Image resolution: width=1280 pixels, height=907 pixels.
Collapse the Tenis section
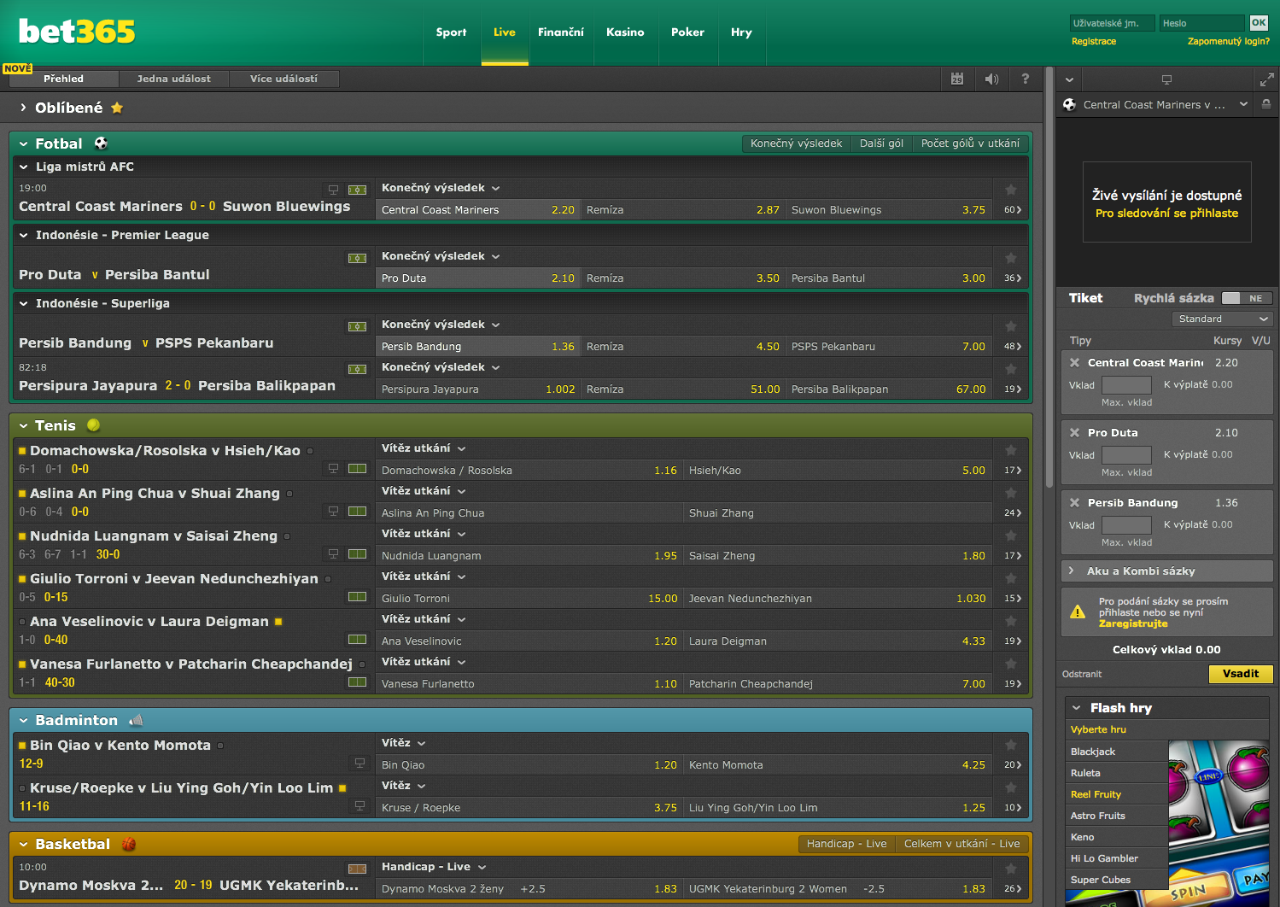(x=24, y=425)
